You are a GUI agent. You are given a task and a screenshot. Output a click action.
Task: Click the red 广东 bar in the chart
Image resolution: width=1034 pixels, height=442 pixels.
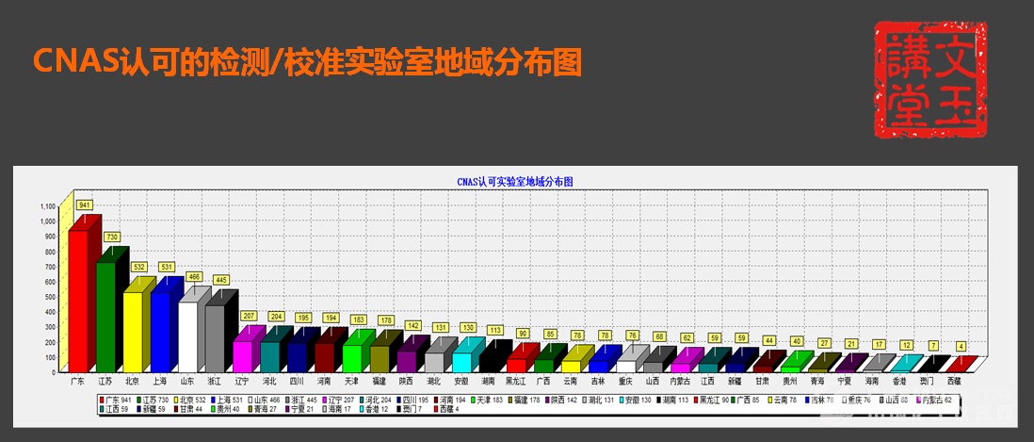pos(77,302)
